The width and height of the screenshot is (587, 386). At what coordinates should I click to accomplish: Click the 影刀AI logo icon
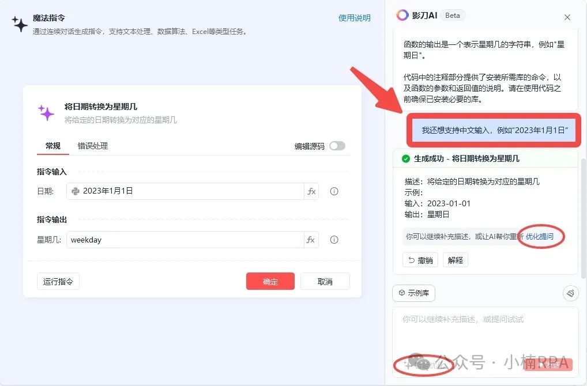pyautogui.click(x=402, y=16)
